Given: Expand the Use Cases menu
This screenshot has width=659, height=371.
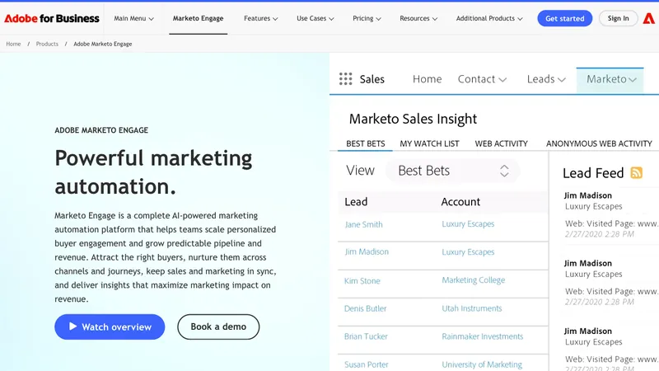Looking at the screenshot, I should click(x=315, y=18).
